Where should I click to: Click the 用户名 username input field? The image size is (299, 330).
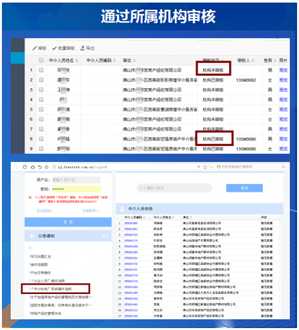(77, 179)
